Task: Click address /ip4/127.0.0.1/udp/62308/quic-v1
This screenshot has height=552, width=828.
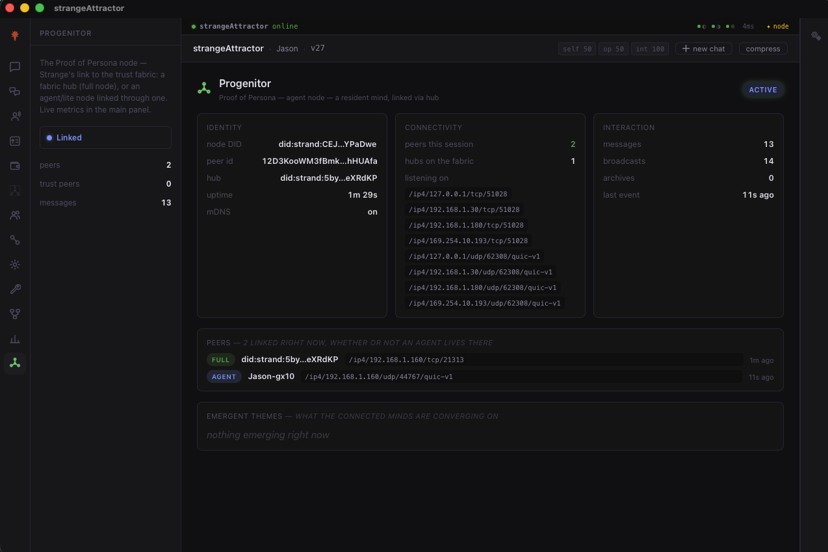Action: click(474, 256)
